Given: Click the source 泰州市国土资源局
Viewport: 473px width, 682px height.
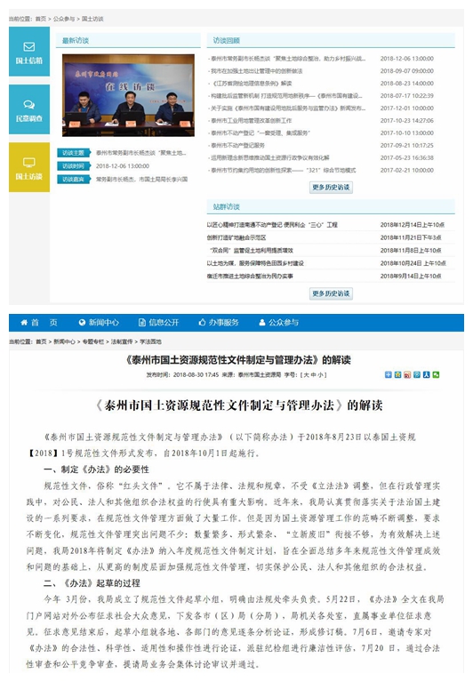Looking at the screenshot, I should click(x=259, y=374).
